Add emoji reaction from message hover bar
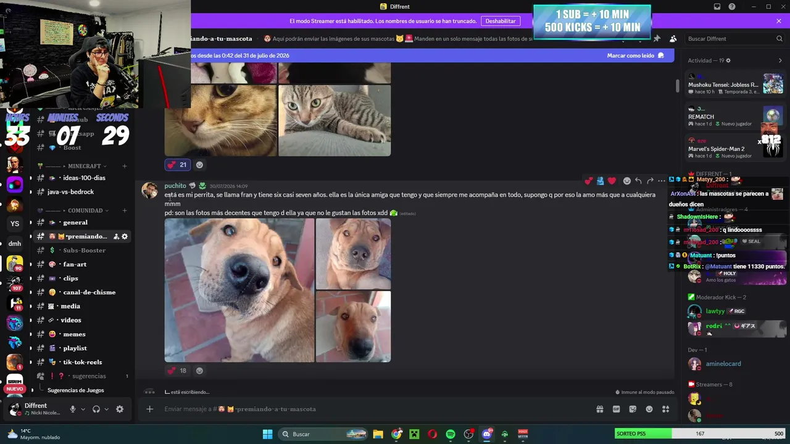 click(x=626, y=181)
